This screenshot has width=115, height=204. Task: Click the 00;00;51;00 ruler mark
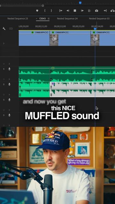(x=41, y=26)
